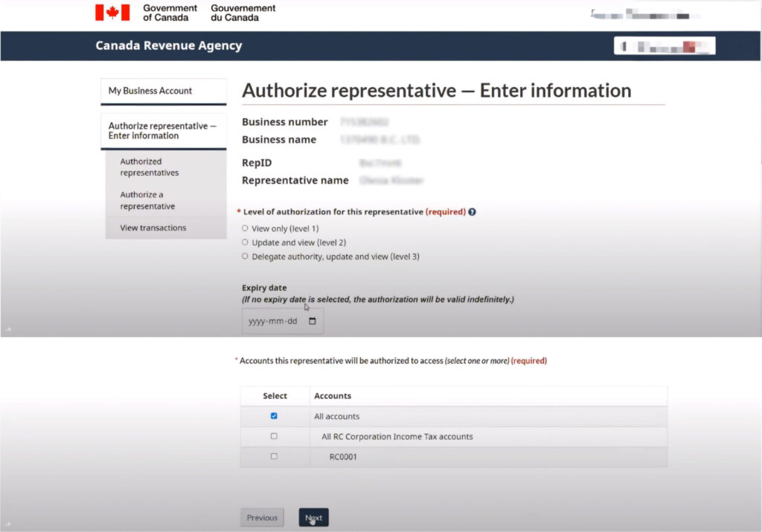Uncheck the All accounts checkbox
Image resolution: width=762 pixels, height=532 pixels.
point(274,416)
